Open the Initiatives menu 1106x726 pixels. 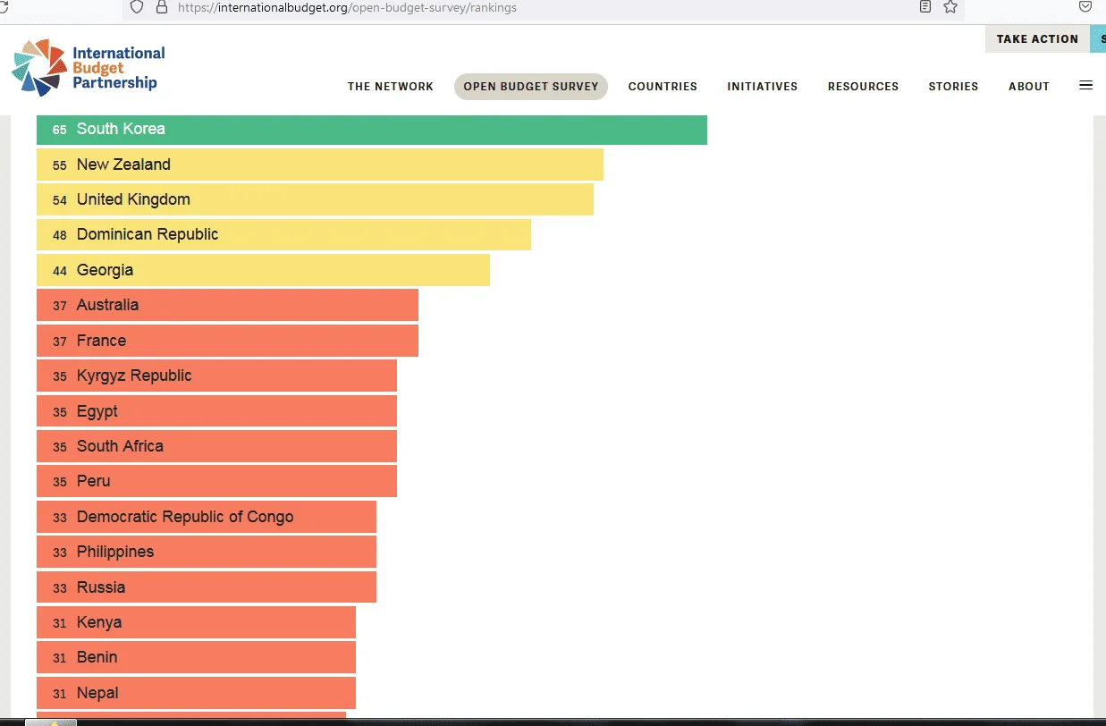coord(763,87)
